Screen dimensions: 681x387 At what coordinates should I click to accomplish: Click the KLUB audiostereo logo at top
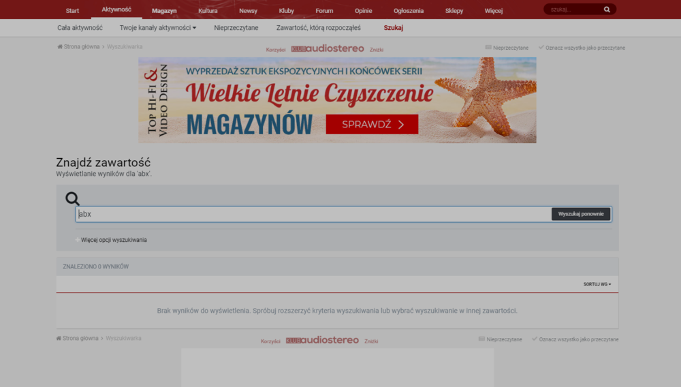pos(328,48)
